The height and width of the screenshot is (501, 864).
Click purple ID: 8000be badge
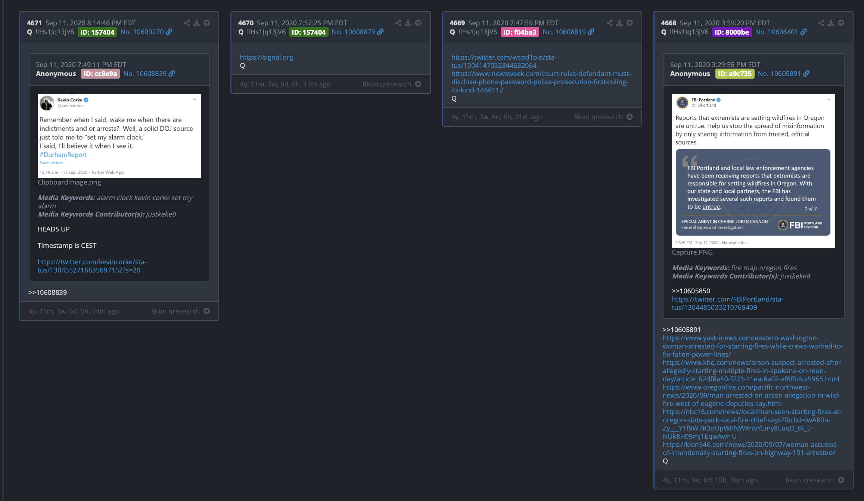731,32
